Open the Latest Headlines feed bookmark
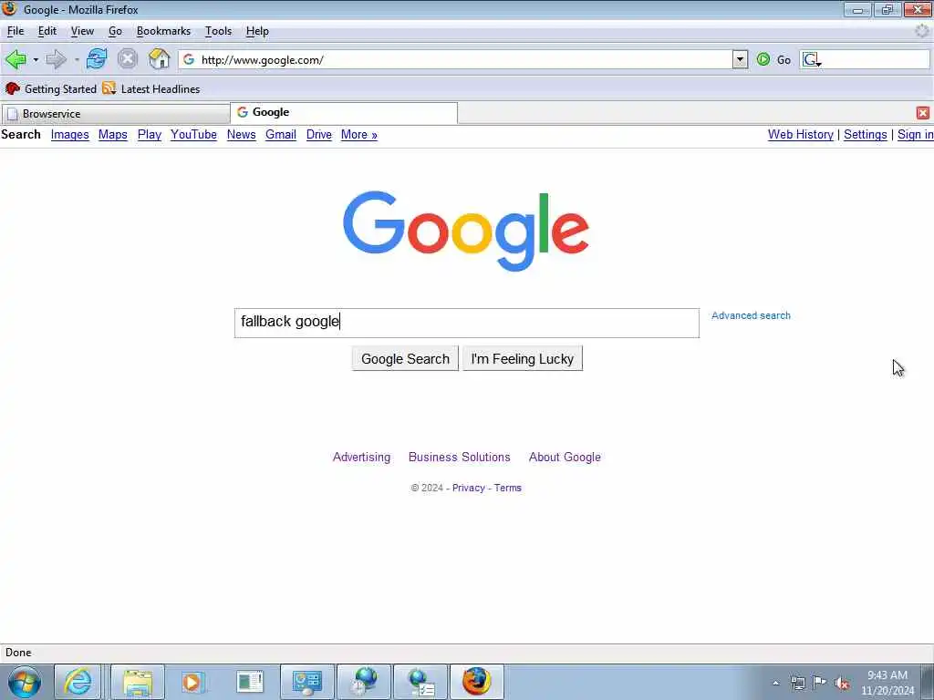 click(151, 88)
